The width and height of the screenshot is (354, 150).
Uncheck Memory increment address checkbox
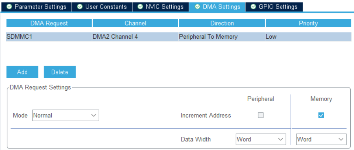click(x=321, y=115)
